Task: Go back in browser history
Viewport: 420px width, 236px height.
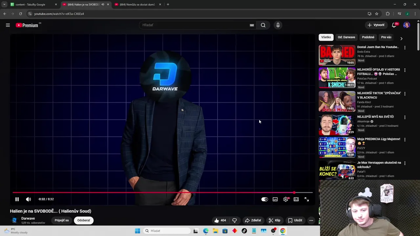Action: click(x=5, y=14)
